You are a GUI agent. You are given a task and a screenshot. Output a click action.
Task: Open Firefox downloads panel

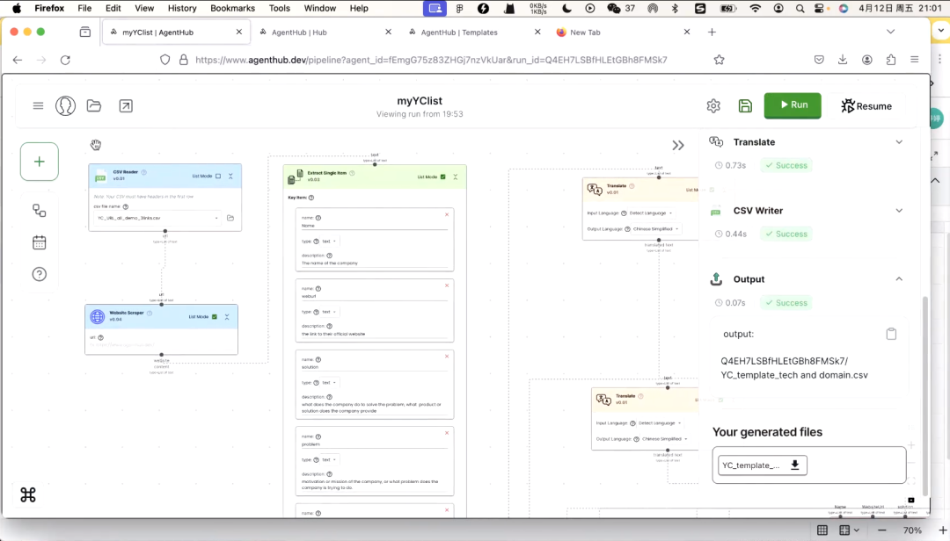point(843,60)
